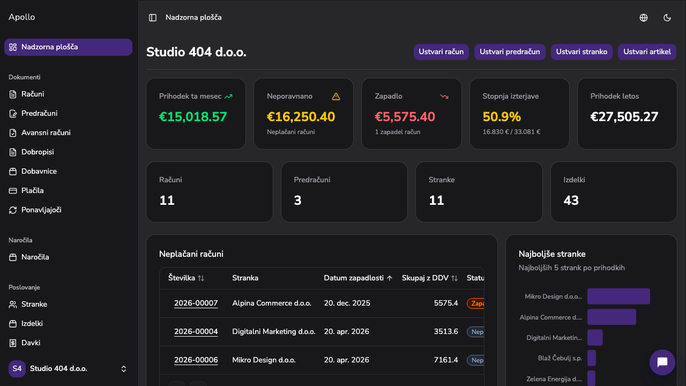The image size is (686, 386).
Task: Toggle the sidebar panel icon
Action: (x=153, y=18)
